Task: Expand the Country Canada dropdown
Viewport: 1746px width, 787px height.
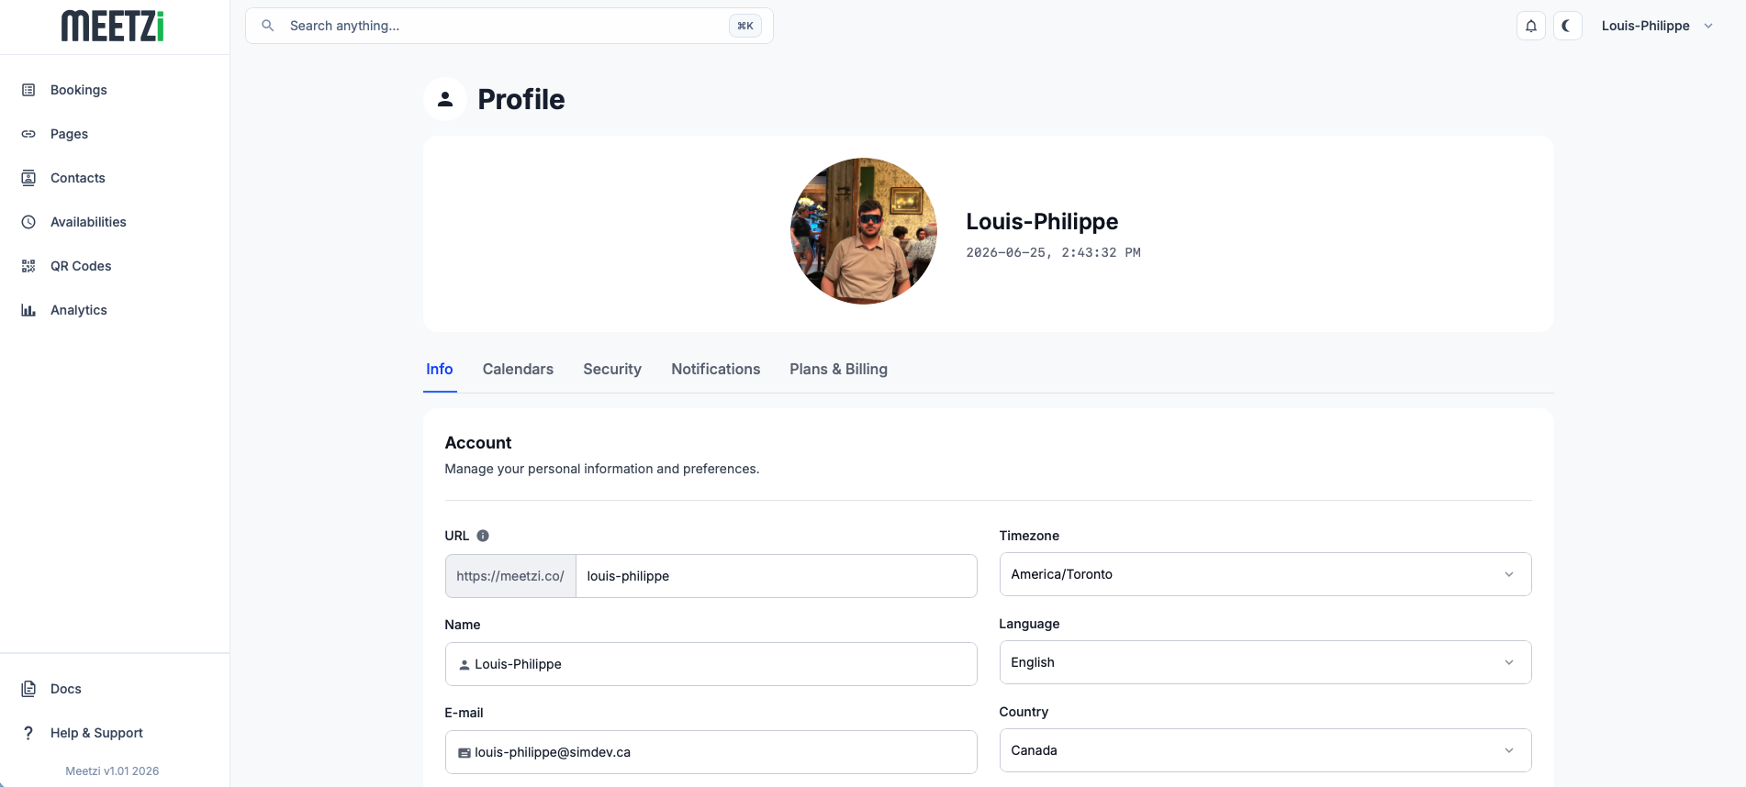Action: pos(1265,750)
